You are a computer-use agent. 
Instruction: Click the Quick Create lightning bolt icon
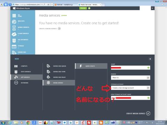click(x=81, y=66)
